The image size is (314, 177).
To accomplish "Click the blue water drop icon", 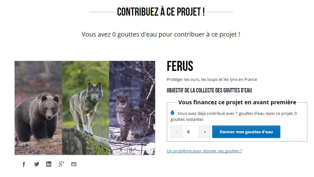I will pyautogui.click(x=172, y=112).
